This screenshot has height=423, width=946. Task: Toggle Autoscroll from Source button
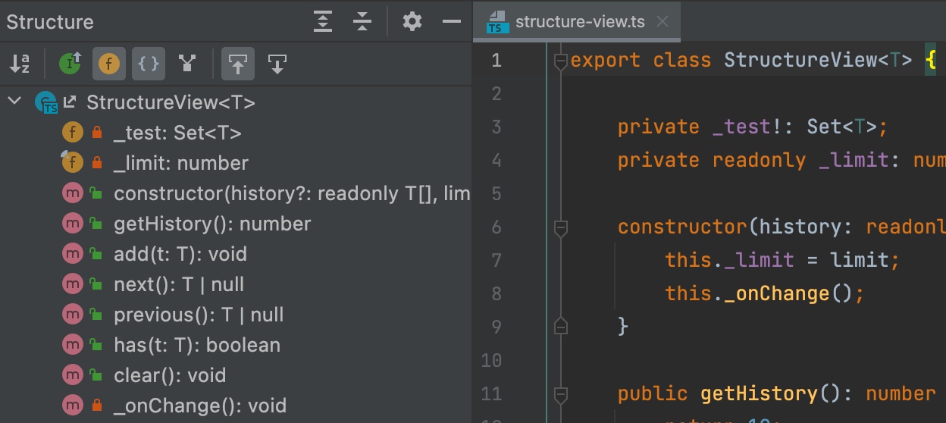[277, 64]
